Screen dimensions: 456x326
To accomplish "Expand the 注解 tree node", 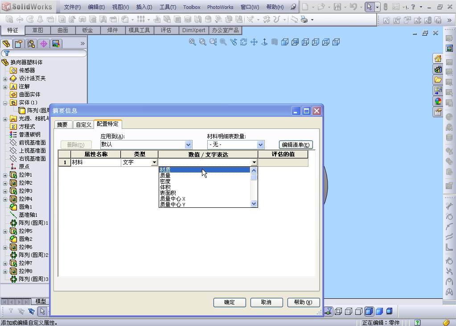I will click(x=5, y=87).
